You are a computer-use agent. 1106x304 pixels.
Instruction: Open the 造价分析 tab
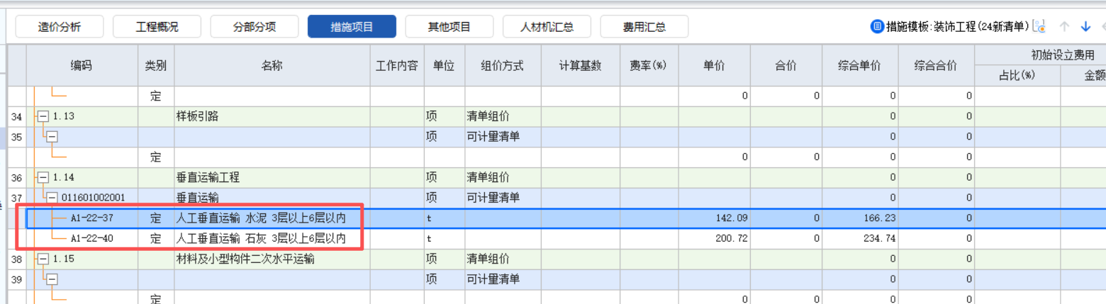(x=60, y=27)
